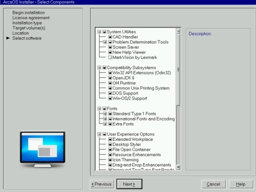
Task: Toggle the Resource Enhancements checkbox
Action: pyautogui.click(x=110, y=155)
